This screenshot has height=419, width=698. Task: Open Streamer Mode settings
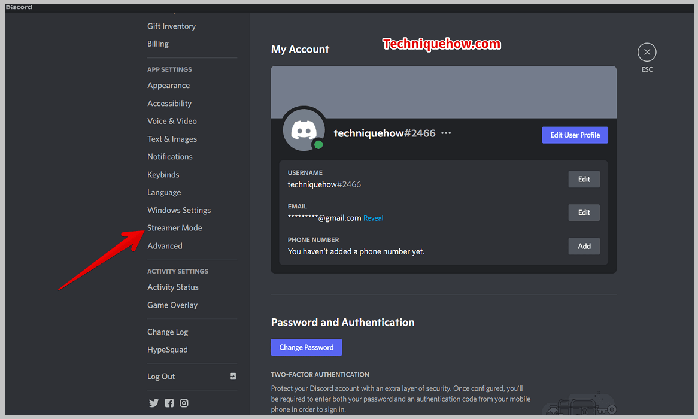(x=175, y=228)
